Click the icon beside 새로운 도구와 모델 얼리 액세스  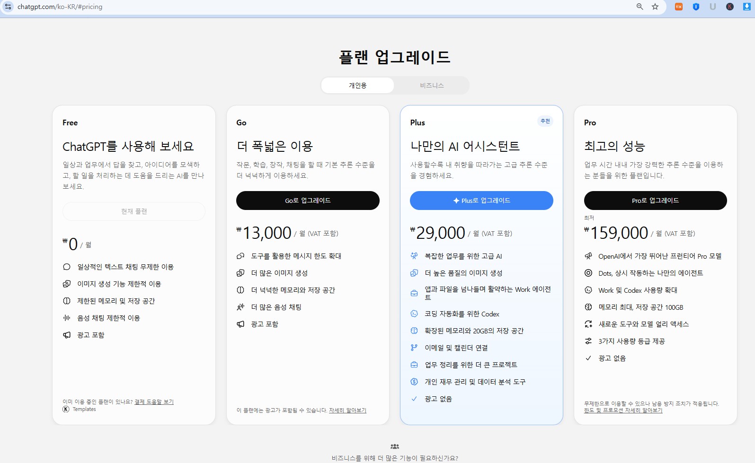click(588, 324)
